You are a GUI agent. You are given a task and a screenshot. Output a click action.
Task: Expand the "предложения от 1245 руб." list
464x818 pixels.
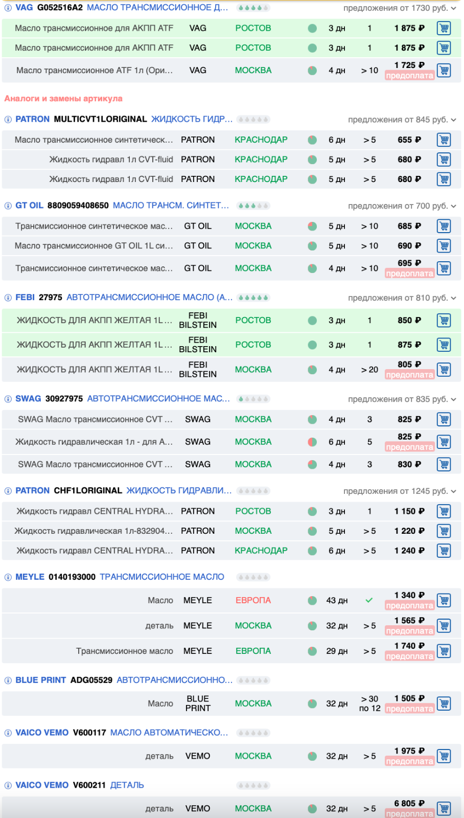coord(400,491)
